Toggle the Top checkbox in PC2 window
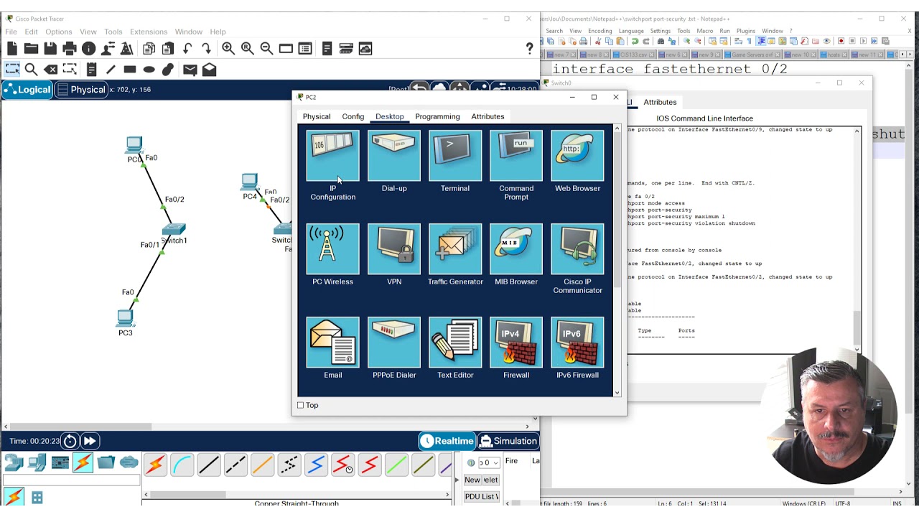 pyautogui.click(x=301, y=405)
